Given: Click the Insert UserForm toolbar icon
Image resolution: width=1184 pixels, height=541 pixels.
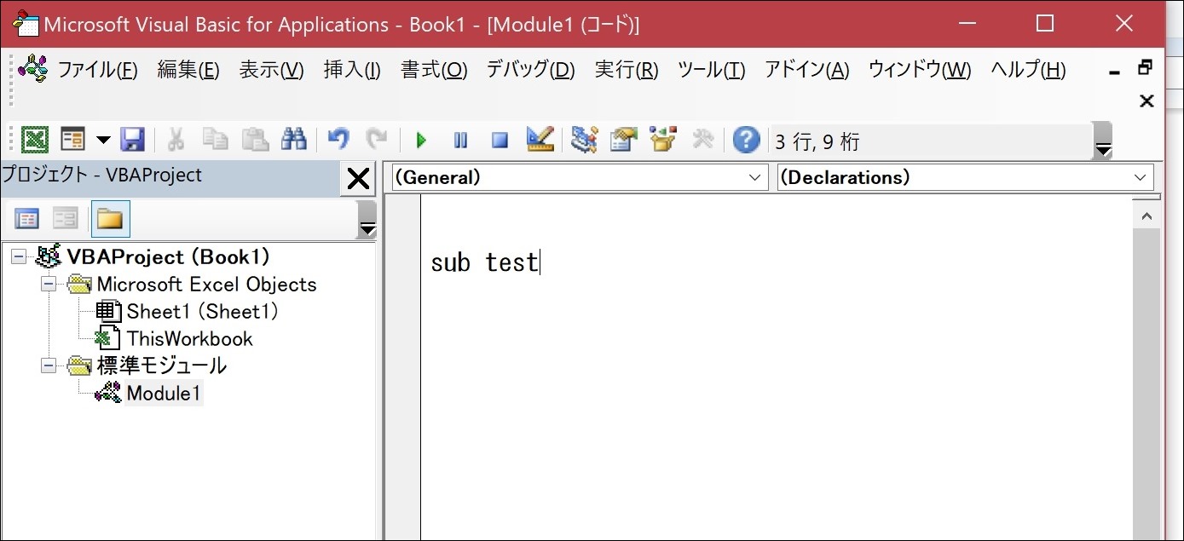Looking at the screenshot, I should pos(73,139).
